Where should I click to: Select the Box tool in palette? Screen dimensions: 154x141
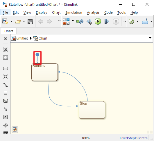[x=6, y=93]
